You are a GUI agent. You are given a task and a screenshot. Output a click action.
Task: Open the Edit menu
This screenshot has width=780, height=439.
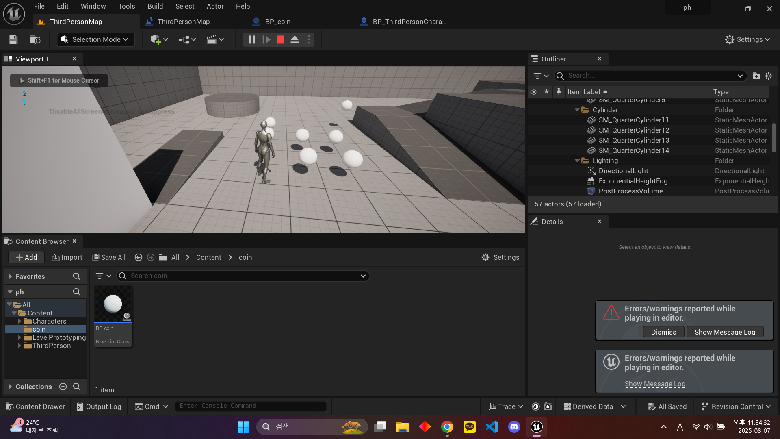coord(63,6)
